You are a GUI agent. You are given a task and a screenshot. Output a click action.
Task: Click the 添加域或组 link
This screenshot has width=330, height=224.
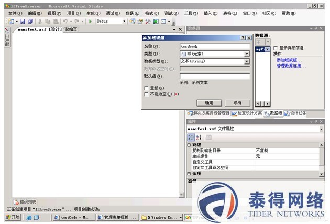click(289, 60)
